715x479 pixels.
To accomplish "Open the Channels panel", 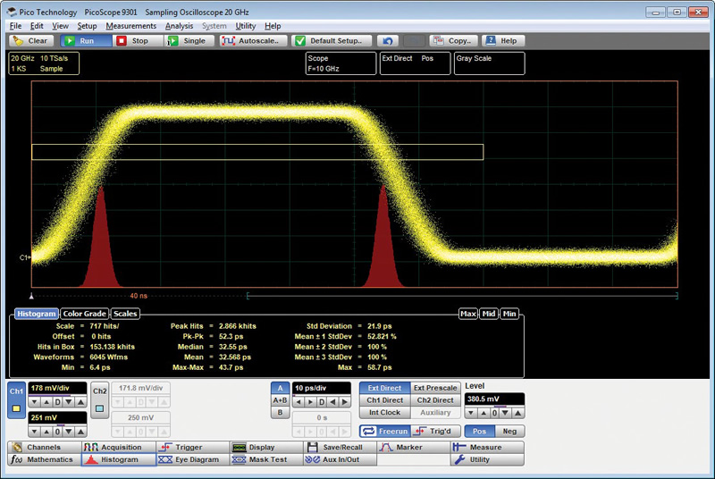I will tap(44, 447).
